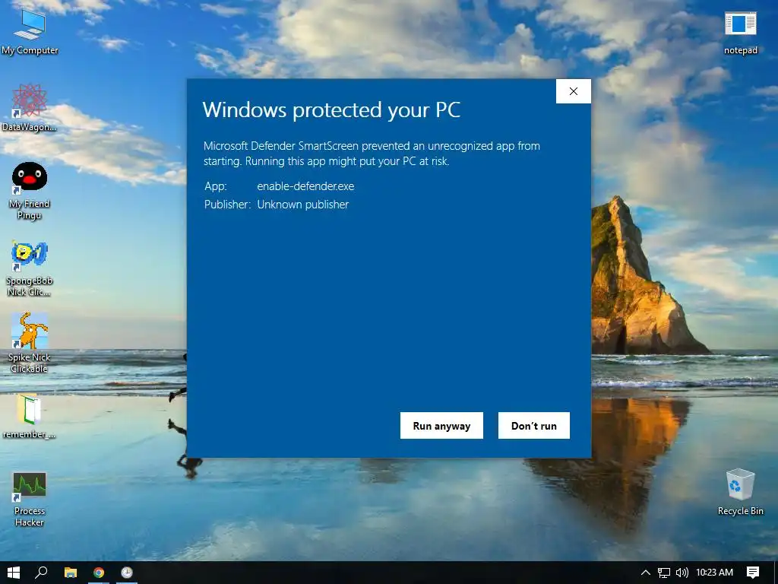Select SpongeBob Nick Clickable shortcut
Screen dimensions: 778x584
click(x=30, y=268)
